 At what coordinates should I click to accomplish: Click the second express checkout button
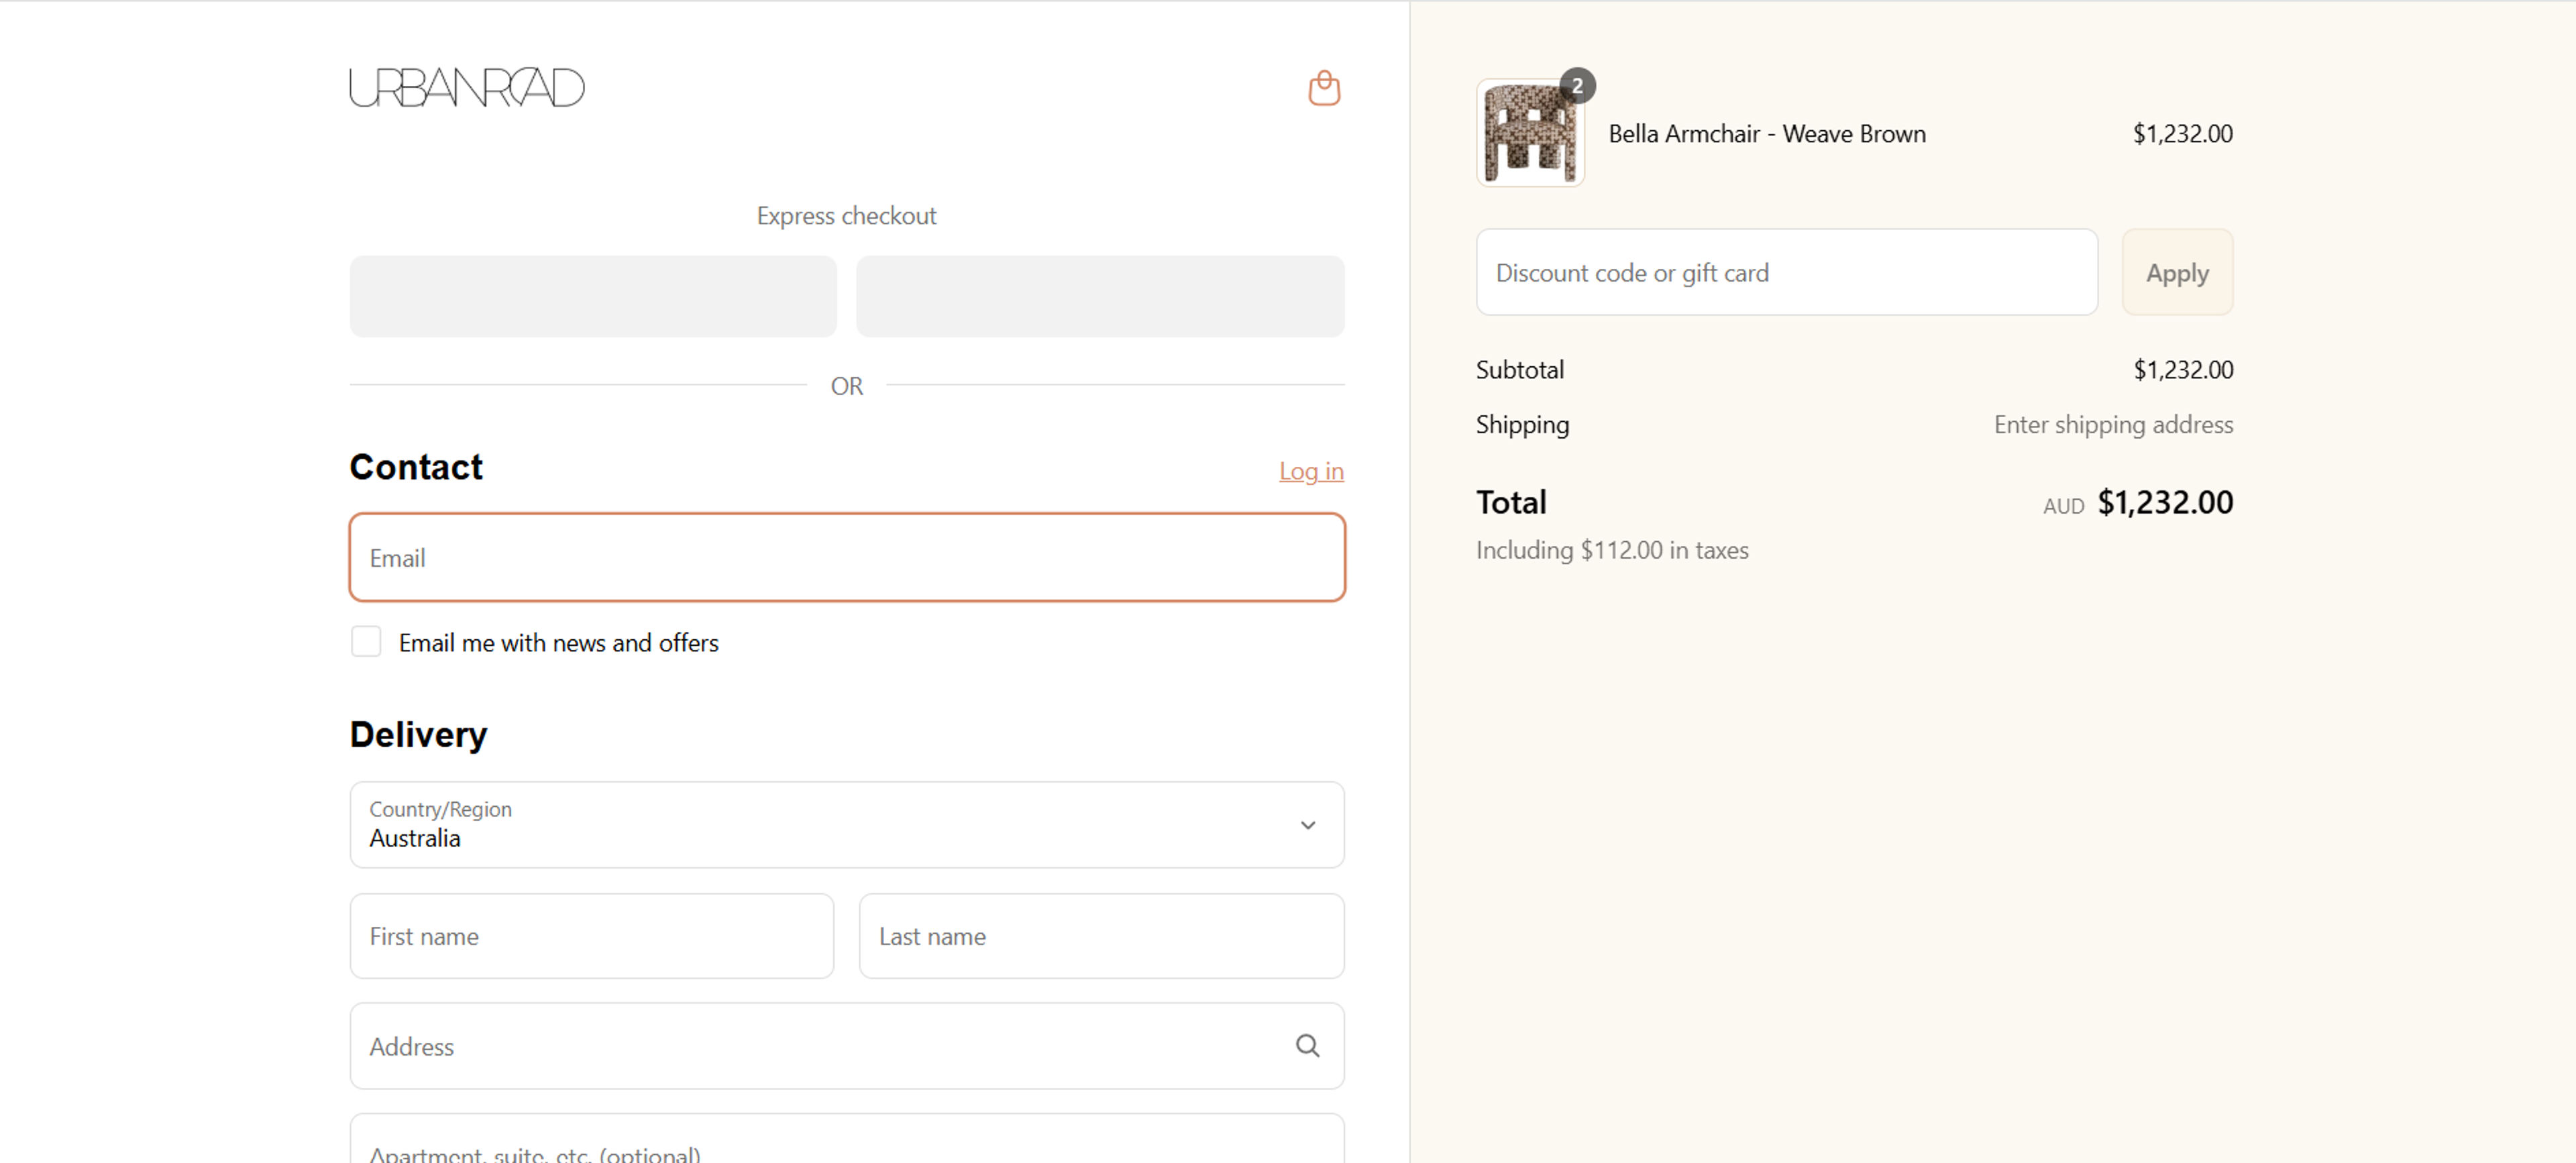pos(1100,296)
